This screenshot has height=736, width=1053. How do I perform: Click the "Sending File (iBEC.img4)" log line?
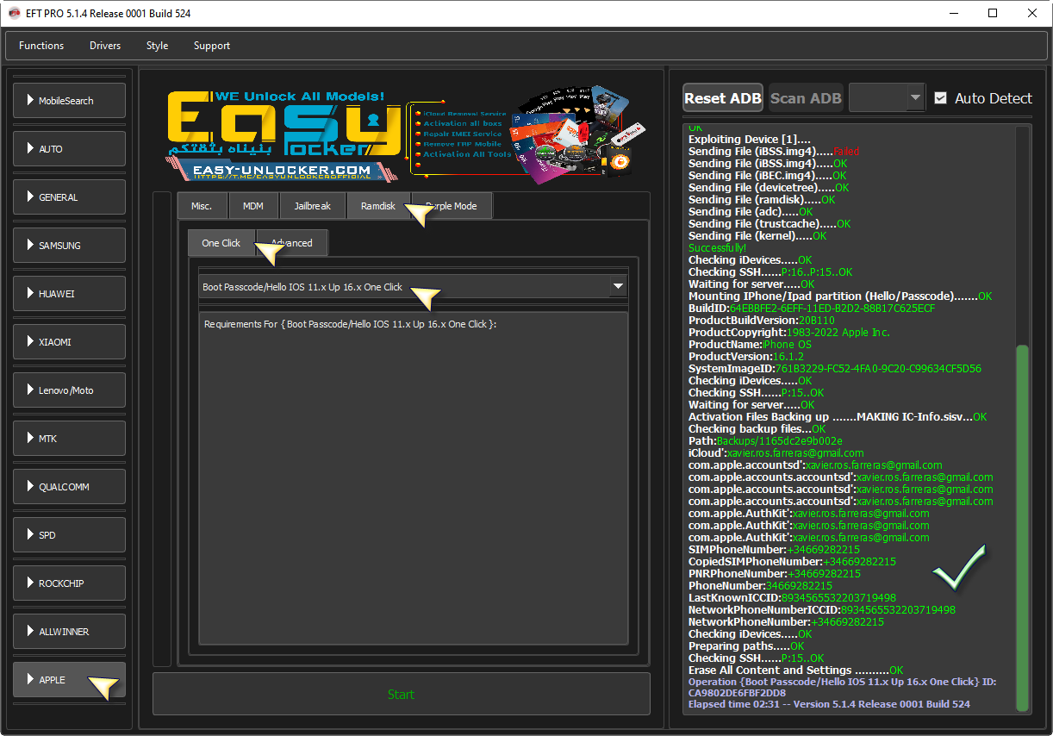[768, 175]
